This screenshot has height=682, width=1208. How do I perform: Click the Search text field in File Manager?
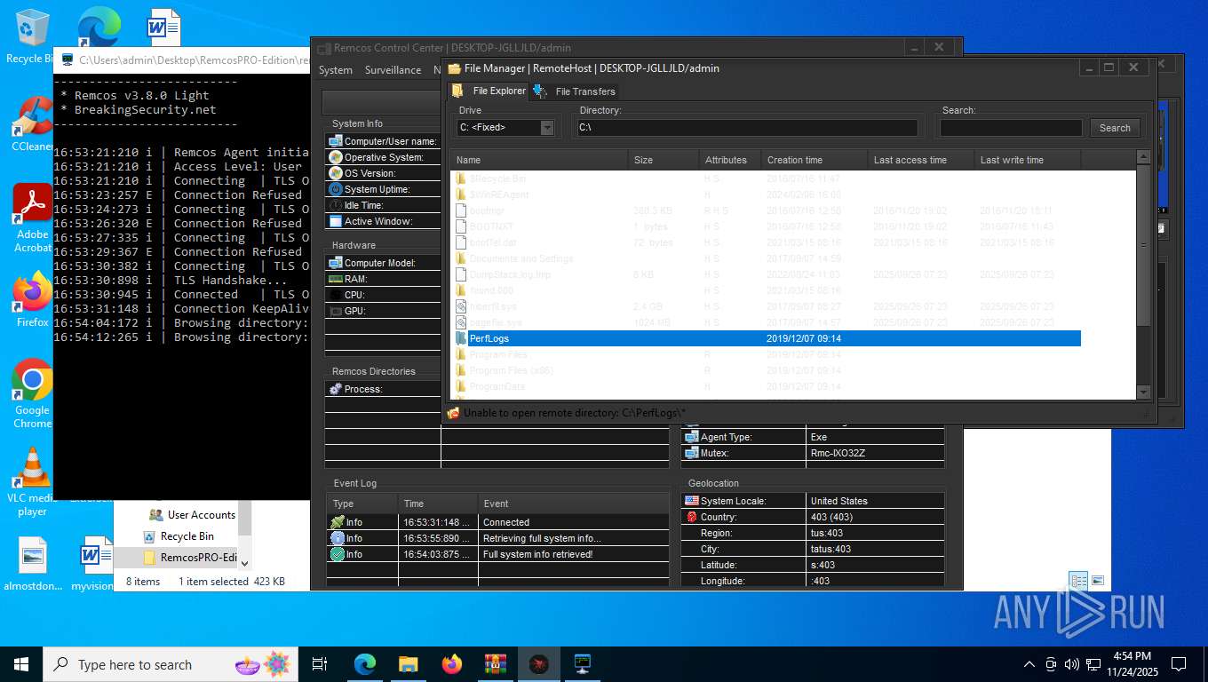click(1012, 128)
